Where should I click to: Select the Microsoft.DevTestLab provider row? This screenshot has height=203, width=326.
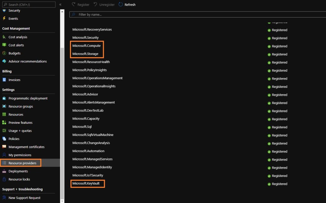(197, 110)
